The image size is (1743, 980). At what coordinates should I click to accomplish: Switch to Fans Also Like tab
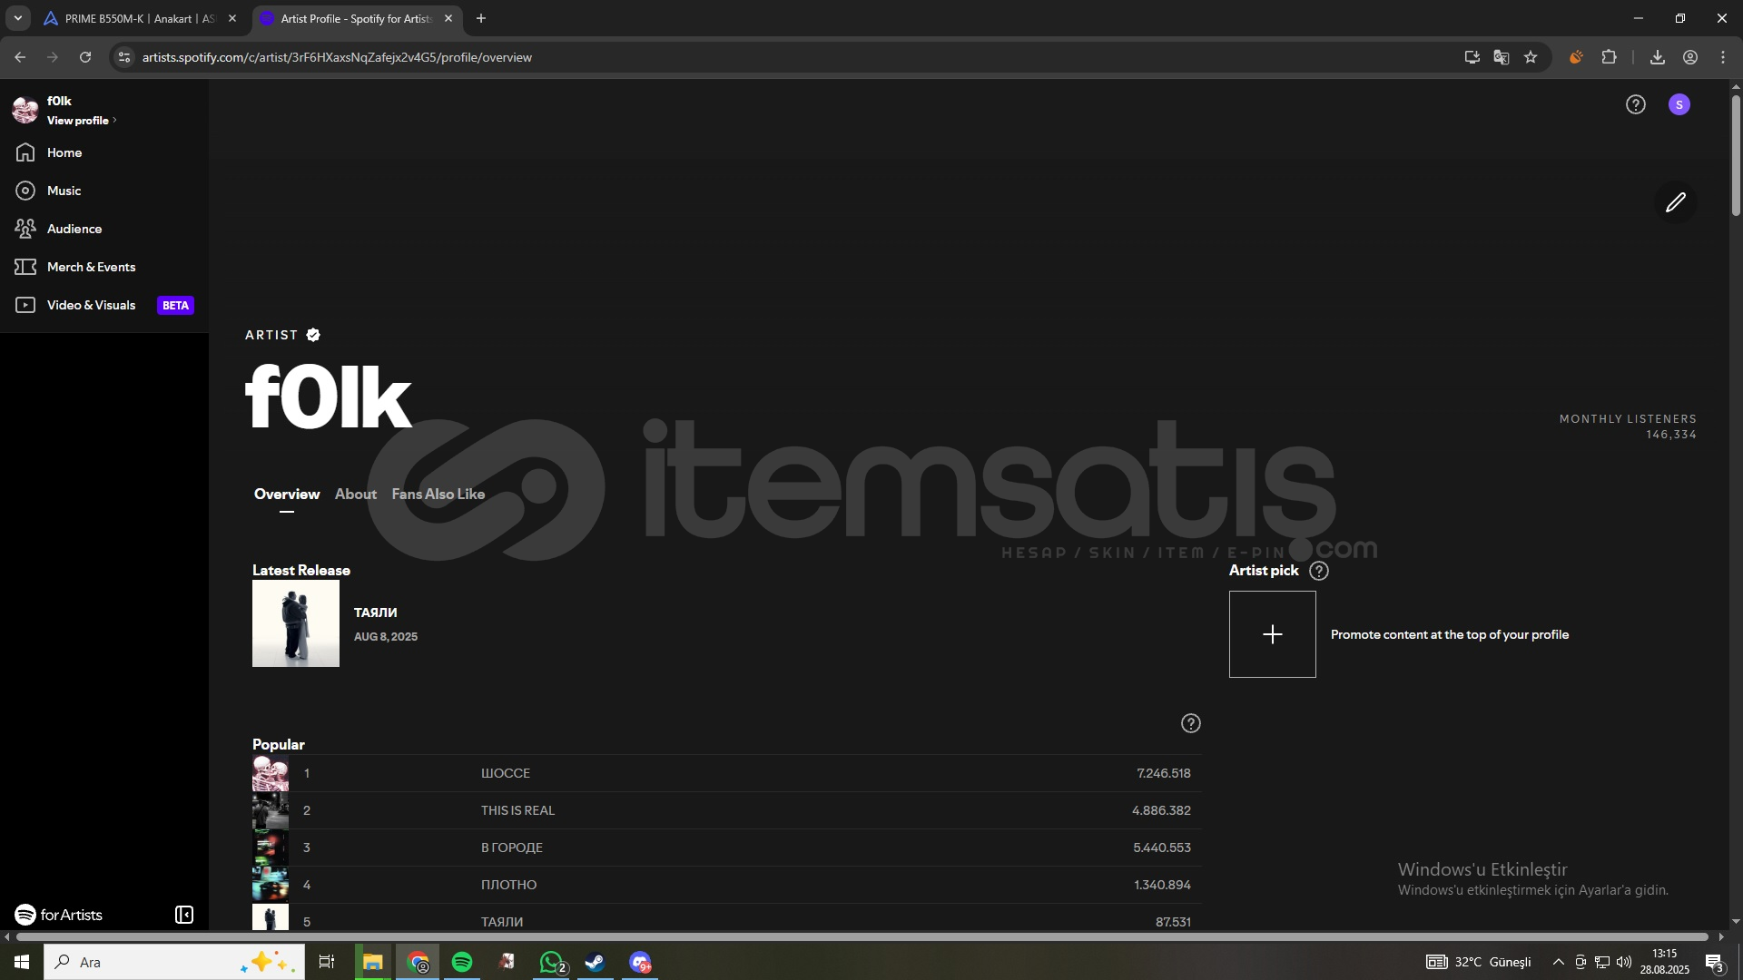[438, 495]
